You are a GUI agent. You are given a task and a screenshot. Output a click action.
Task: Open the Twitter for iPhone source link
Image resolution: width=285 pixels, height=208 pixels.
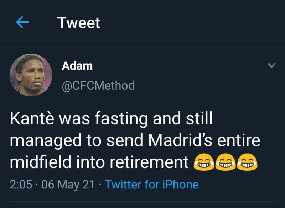pyautogui.click(x=152, y=185)
